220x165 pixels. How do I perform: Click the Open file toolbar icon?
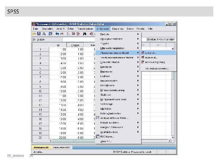click(34, 34)
